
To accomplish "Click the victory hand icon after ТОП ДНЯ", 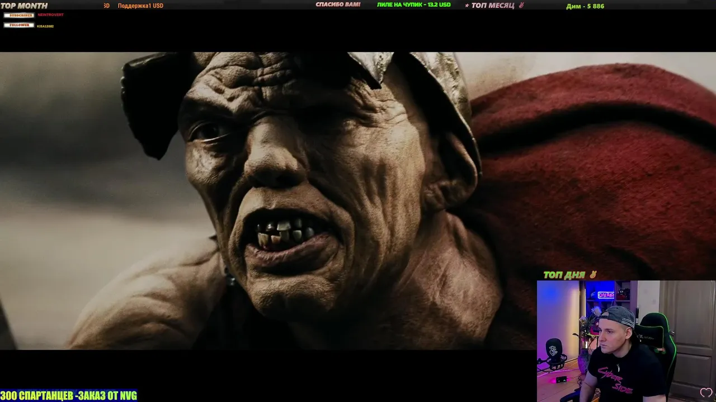I will [593, 275].
